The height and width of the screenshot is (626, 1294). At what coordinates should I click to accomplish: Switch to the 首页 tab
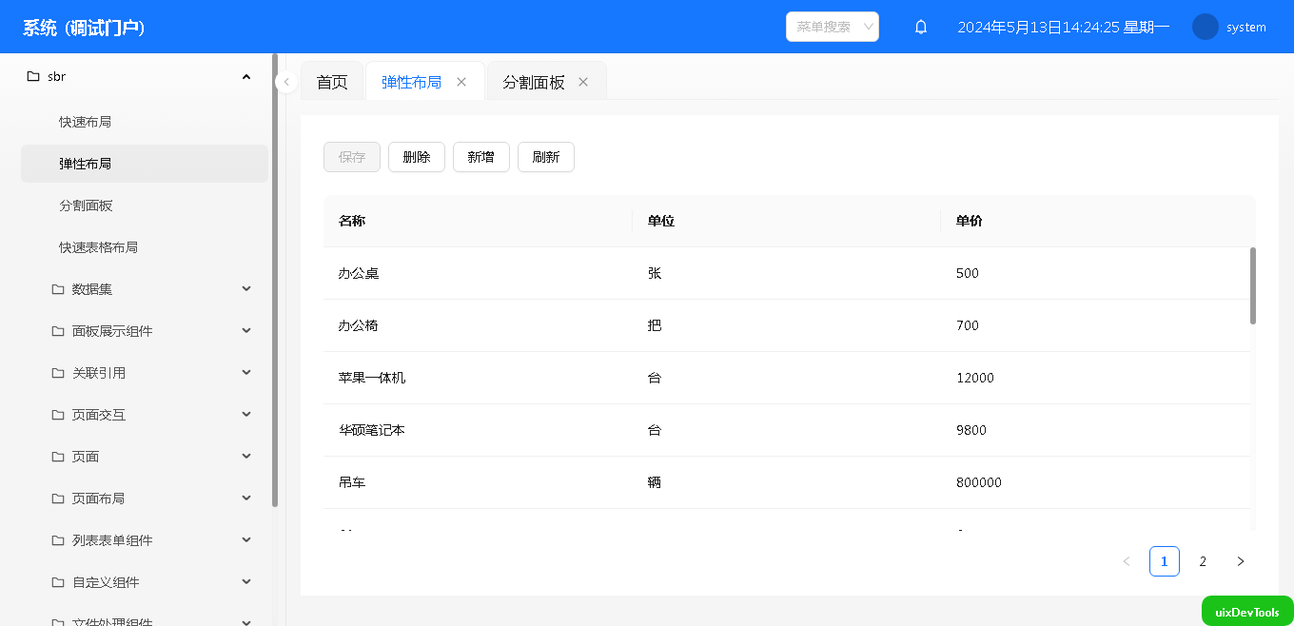point(332,82)
